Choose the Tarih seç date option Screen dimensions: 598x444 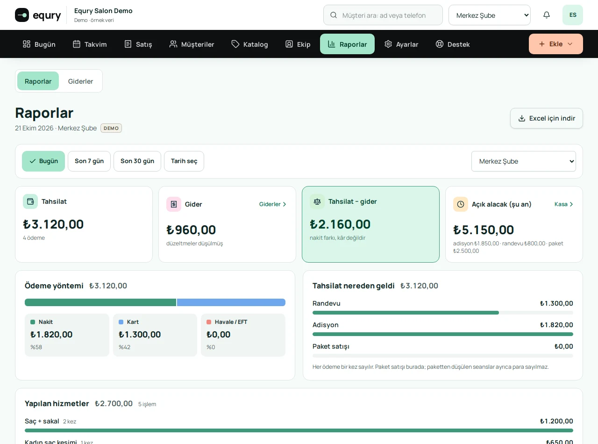point(184,161)
